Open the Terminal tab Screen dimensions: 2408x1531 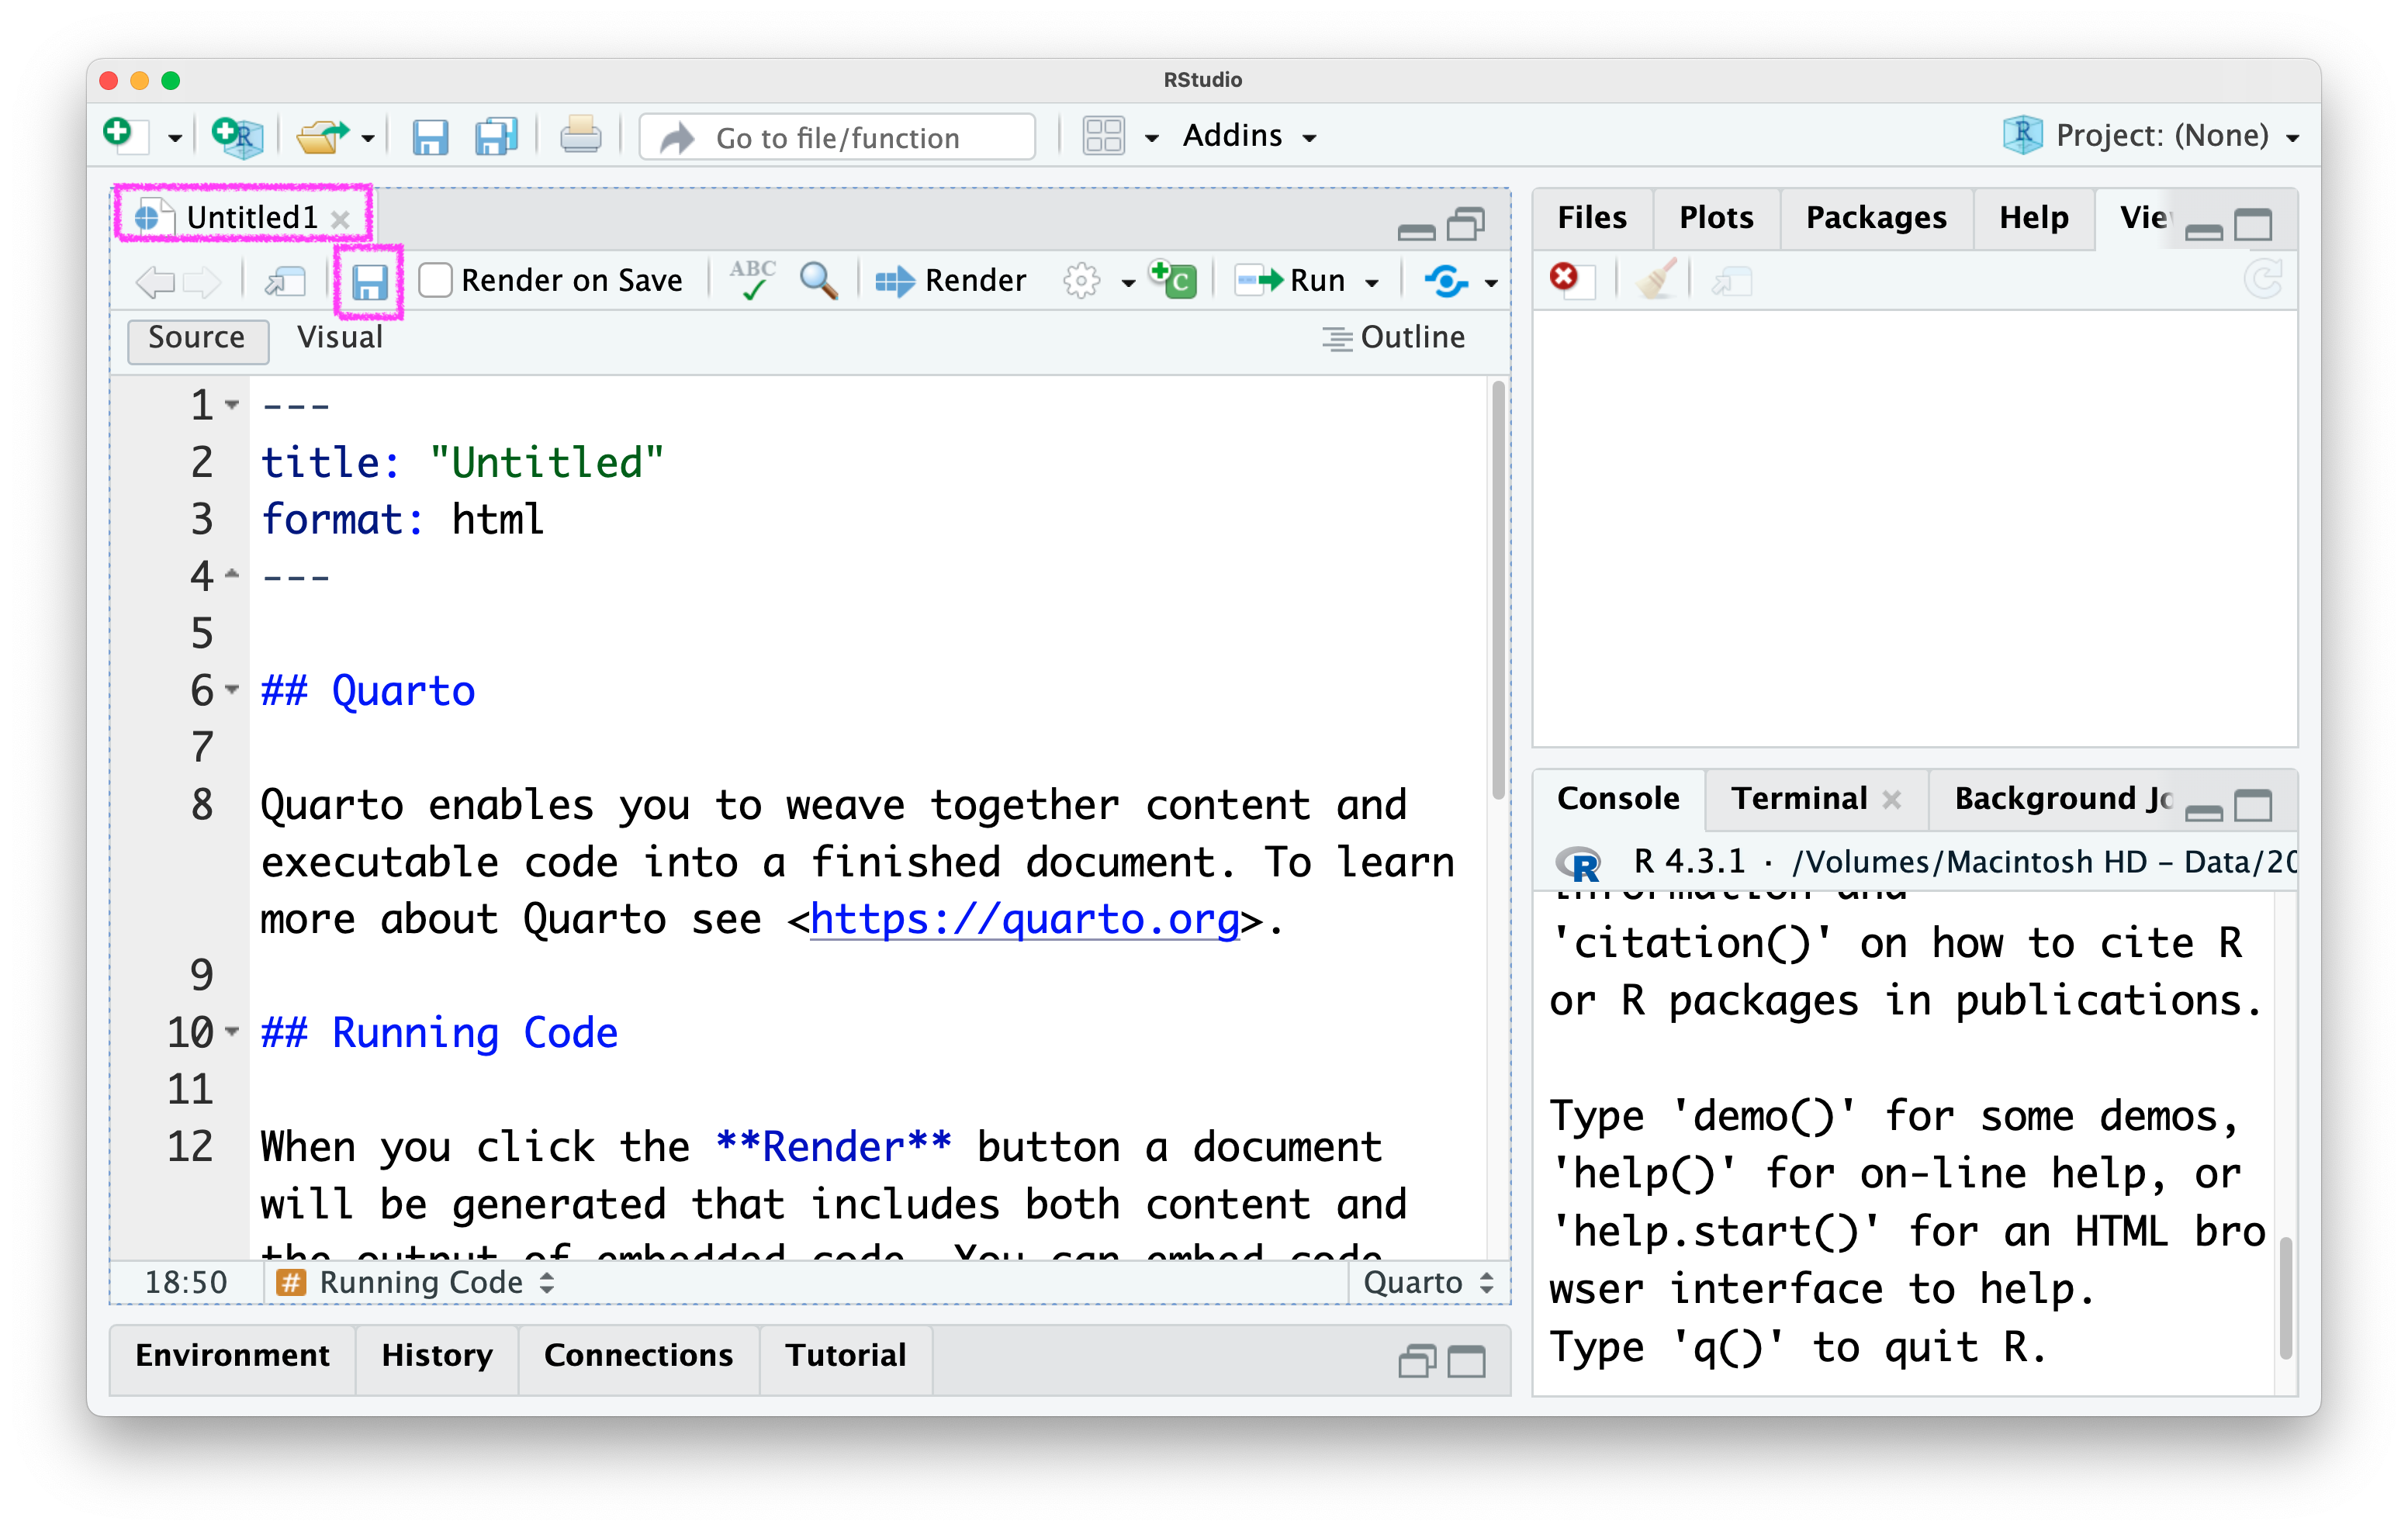coord(1798,799)
